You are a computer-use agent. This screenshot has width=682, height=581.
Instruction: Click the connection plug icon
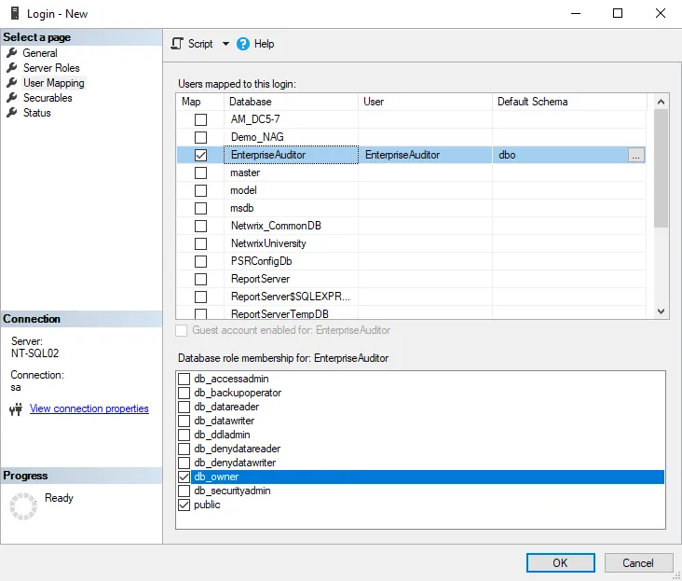click(16, 409)
